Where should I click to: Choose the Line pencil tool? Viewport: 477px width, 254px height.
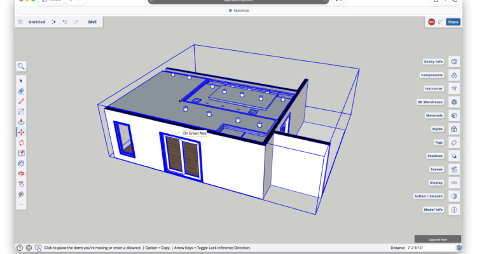(x=21, y=102)
